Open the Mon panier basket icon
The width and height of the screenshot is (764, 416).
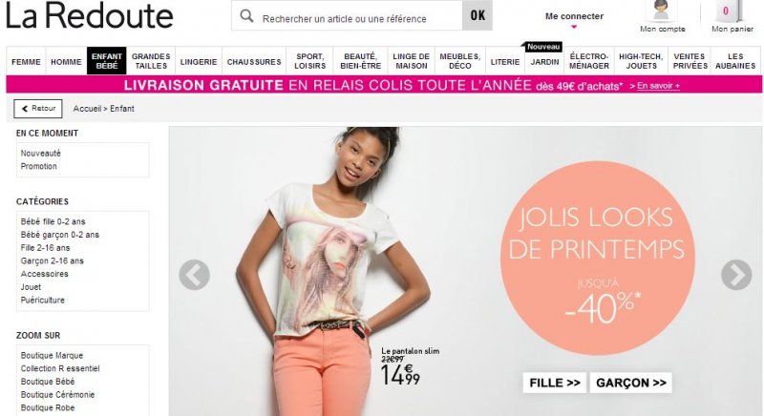point(729,11)
